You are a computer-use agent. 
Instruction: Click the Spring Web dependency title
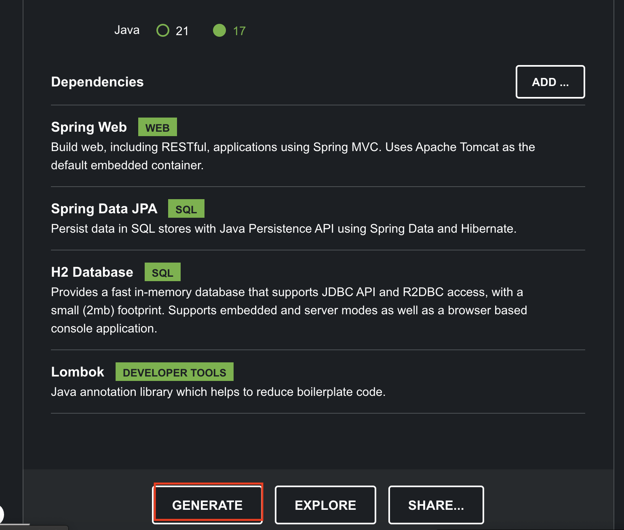pos(89,127)
